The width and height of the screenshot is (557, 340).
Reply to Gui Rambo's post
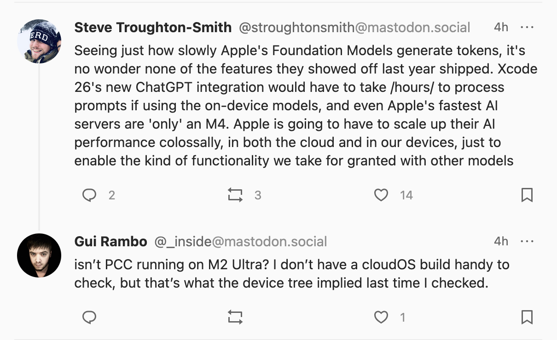point(89,317)
